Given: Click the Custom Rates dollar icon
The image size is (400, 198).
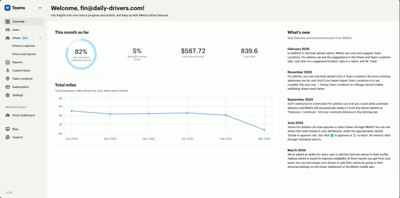Looking at the screenshot, I should coord(8,70).
